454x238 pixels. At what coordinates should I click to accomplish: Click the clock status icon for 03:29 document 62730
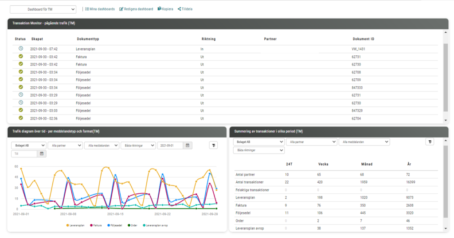pyautogui.click(x=21, y=103)
